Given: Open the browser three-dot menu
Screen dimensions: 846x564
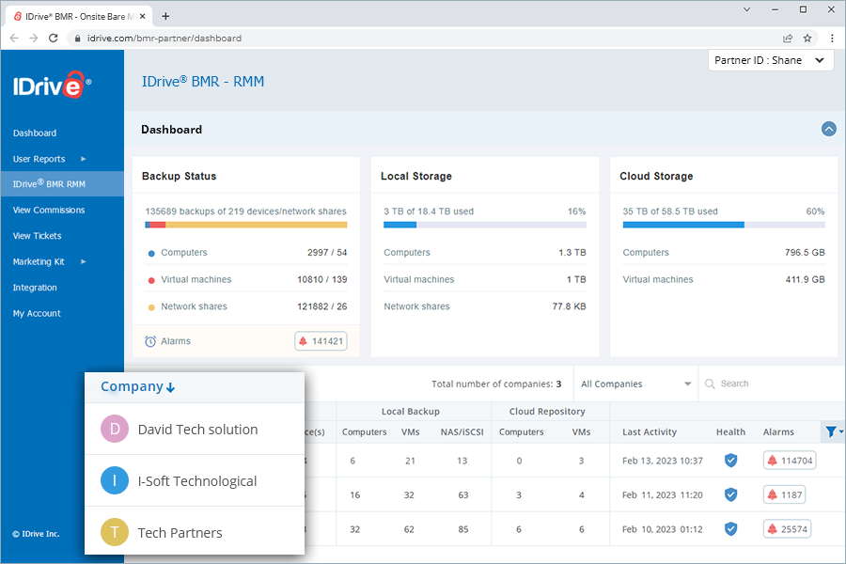Looking at the screenshot, I should 832,38.
